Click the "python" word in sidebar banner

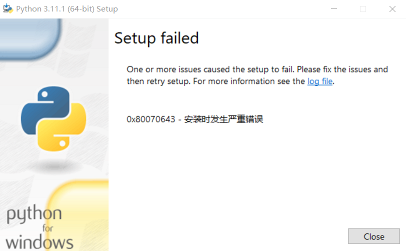click(x=34, y=214)
